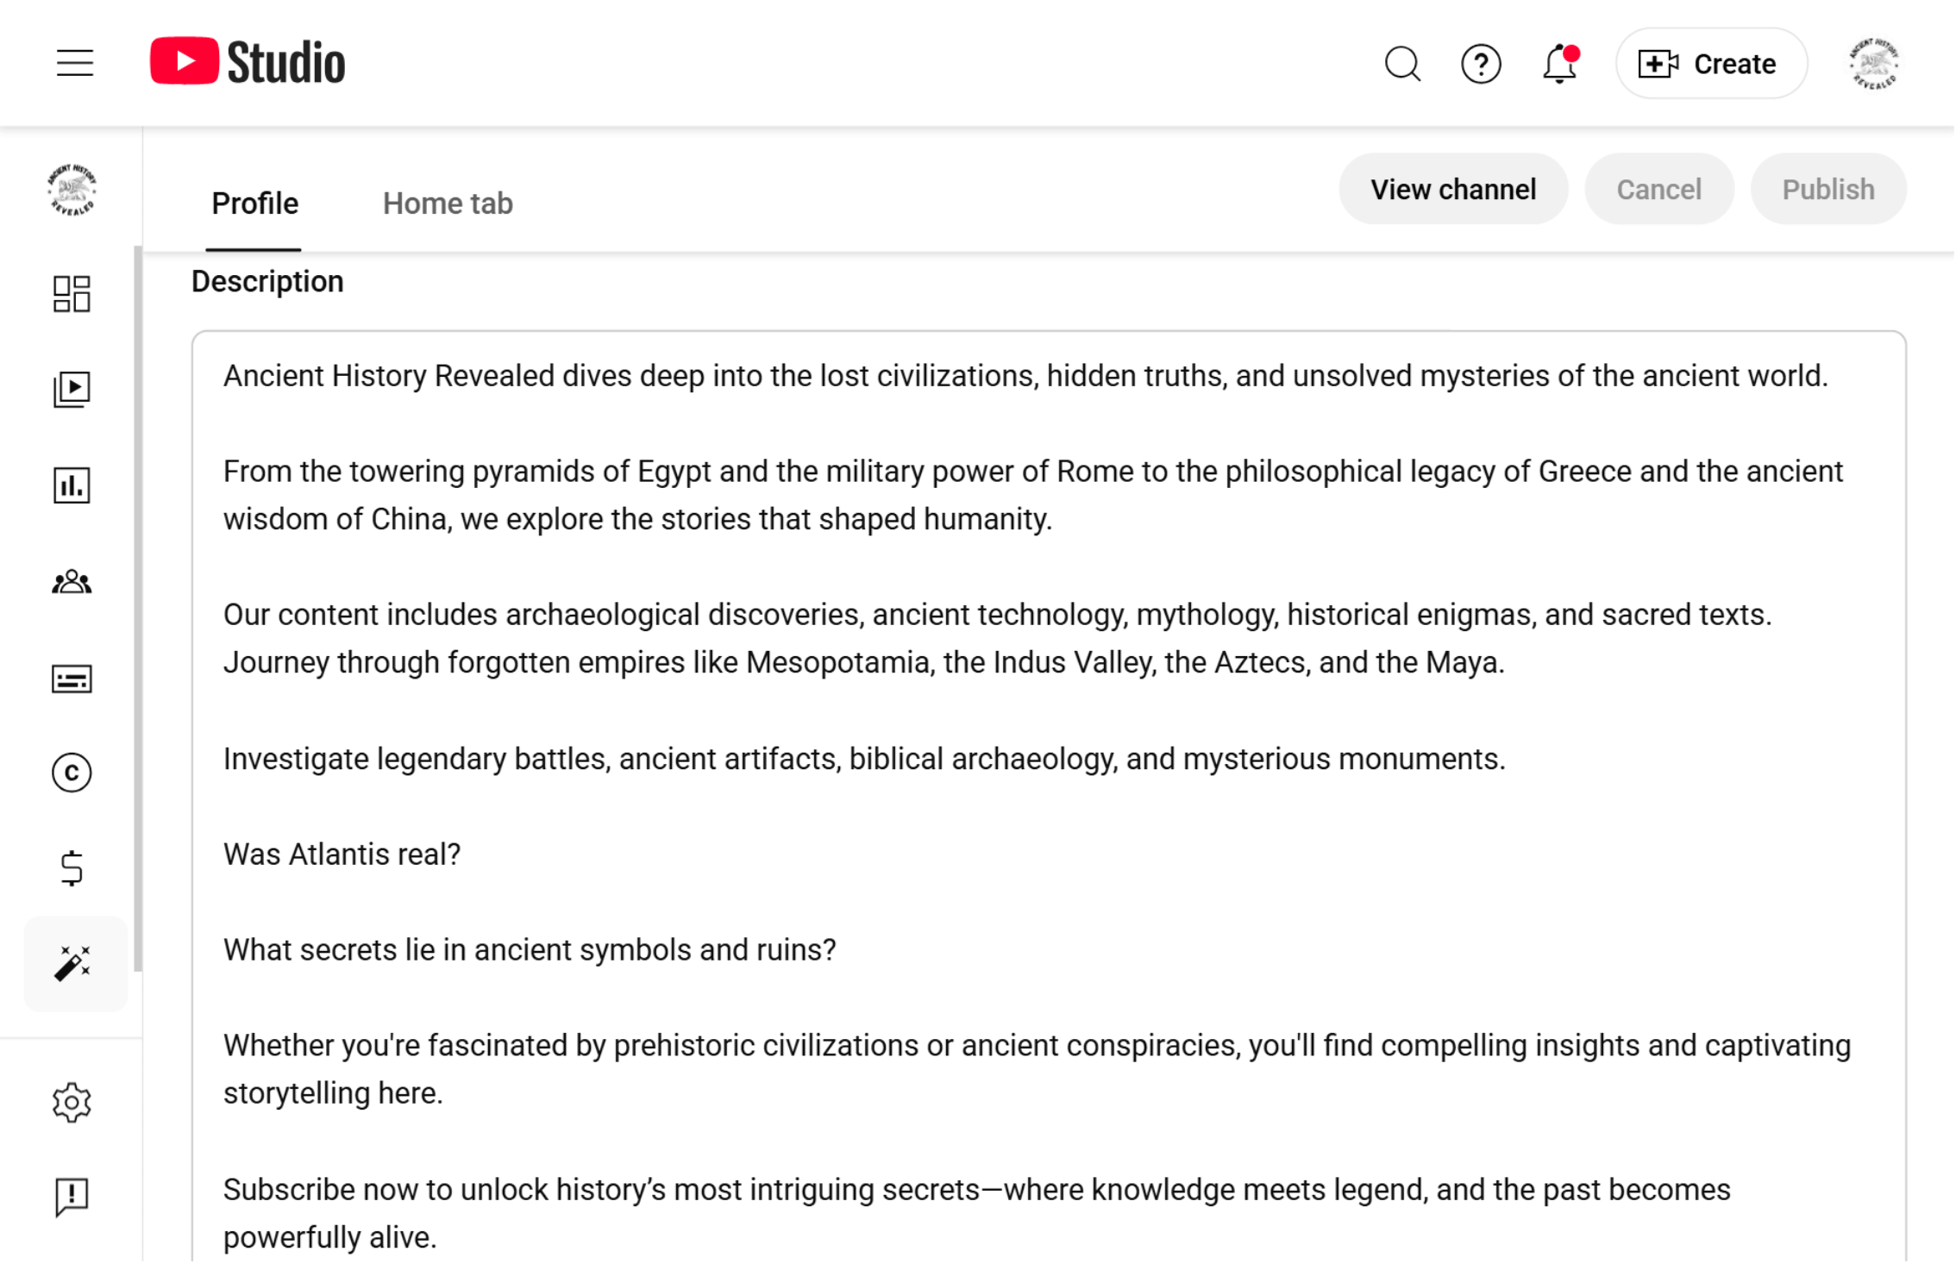
Task: Open the Copyright sidebar icon
Action: (72, 773)
